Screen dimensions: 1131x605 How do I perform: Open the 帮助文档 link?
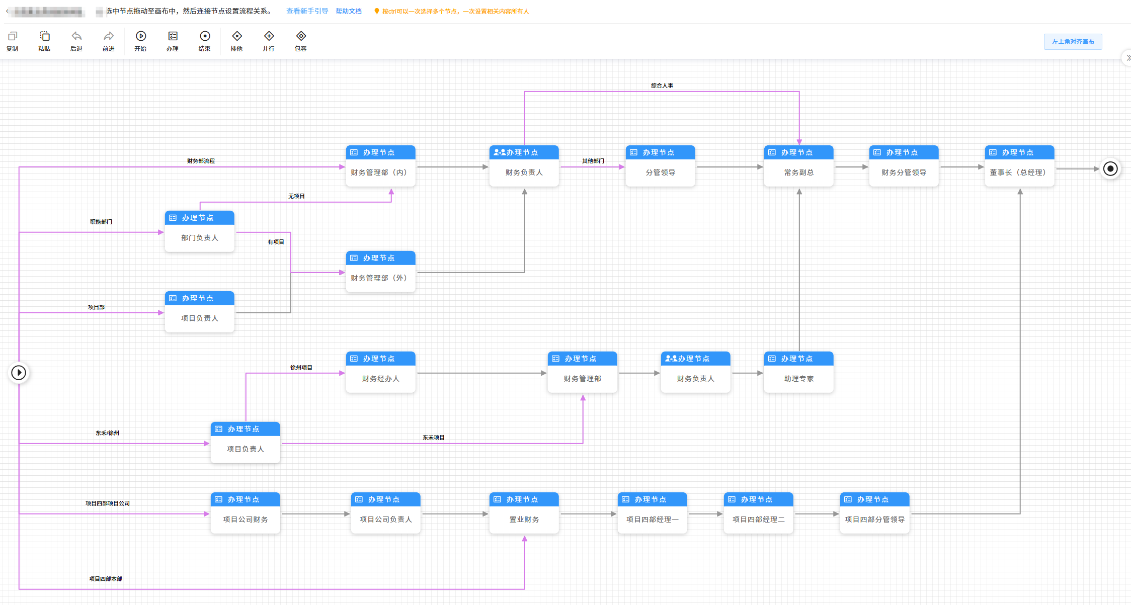[348, 11]
